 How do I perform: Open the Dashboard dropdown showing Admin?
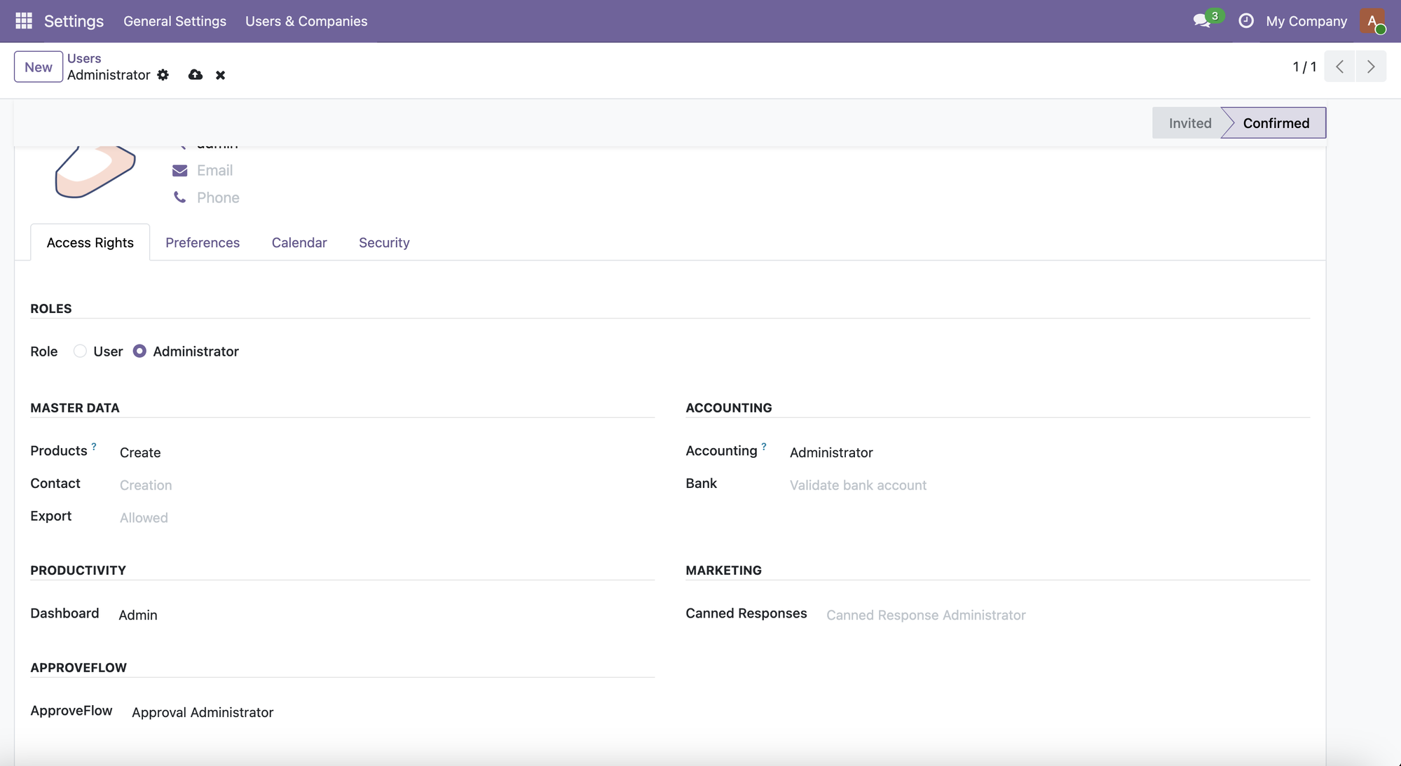pyautogui.click(x=138, y=615)
